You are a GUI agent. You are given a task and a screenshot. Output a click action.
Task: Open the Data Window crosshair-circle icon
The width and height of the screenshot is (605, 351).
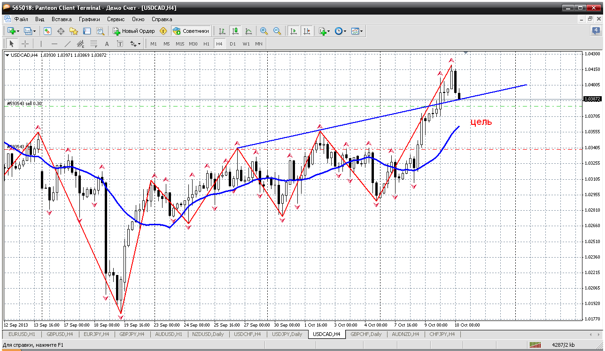[x=61, y=31]
